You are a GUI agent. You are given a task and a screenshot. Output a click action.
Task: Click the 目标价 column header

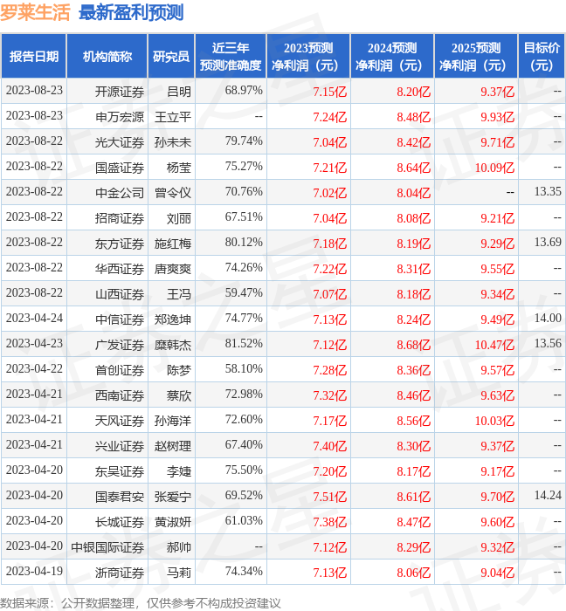coord(542,56)
